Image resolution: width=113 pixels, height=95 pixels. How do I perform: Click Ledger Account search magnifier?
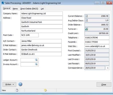point(36,60)
